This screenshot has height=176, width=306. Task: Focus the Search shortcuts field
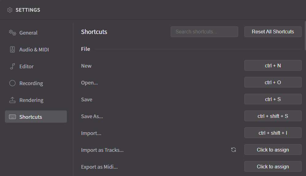pos(204,32)
